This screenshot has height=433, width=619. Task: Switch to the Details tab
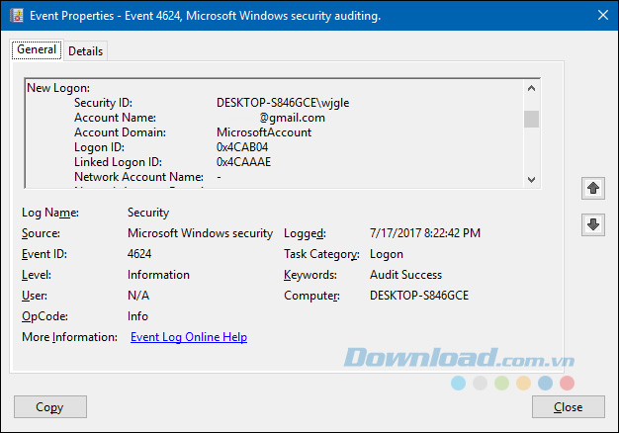pos(85,51)
